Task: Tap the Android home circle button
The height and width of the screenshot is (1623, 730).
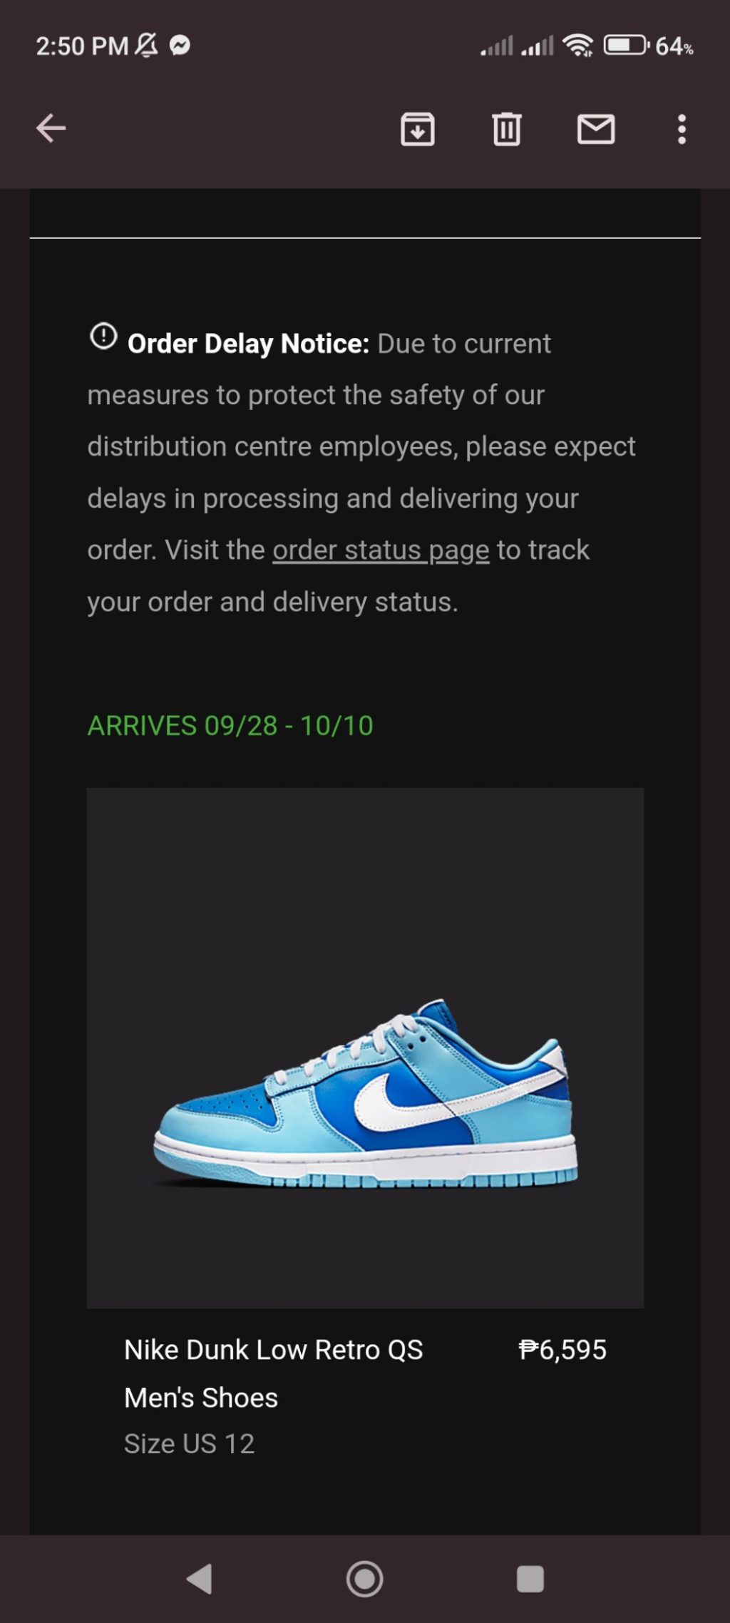Action: (x=365, y=1579)
